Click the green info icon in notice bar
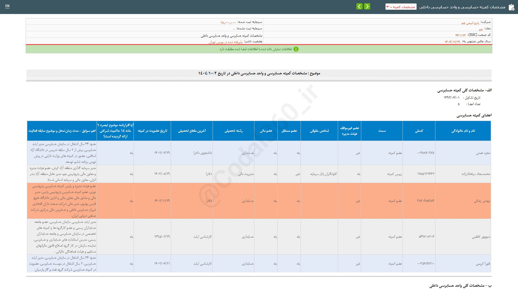Image resolution: width=518 pixels, height=291 pixels. pyautogui.click(x=296, y=49)
